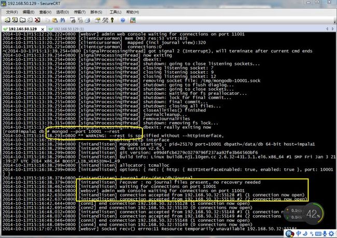Image resolution: width=337 pixels, height=238 pixels.
Task: Open the IME settings gear icon
Action: click(332, 233)
